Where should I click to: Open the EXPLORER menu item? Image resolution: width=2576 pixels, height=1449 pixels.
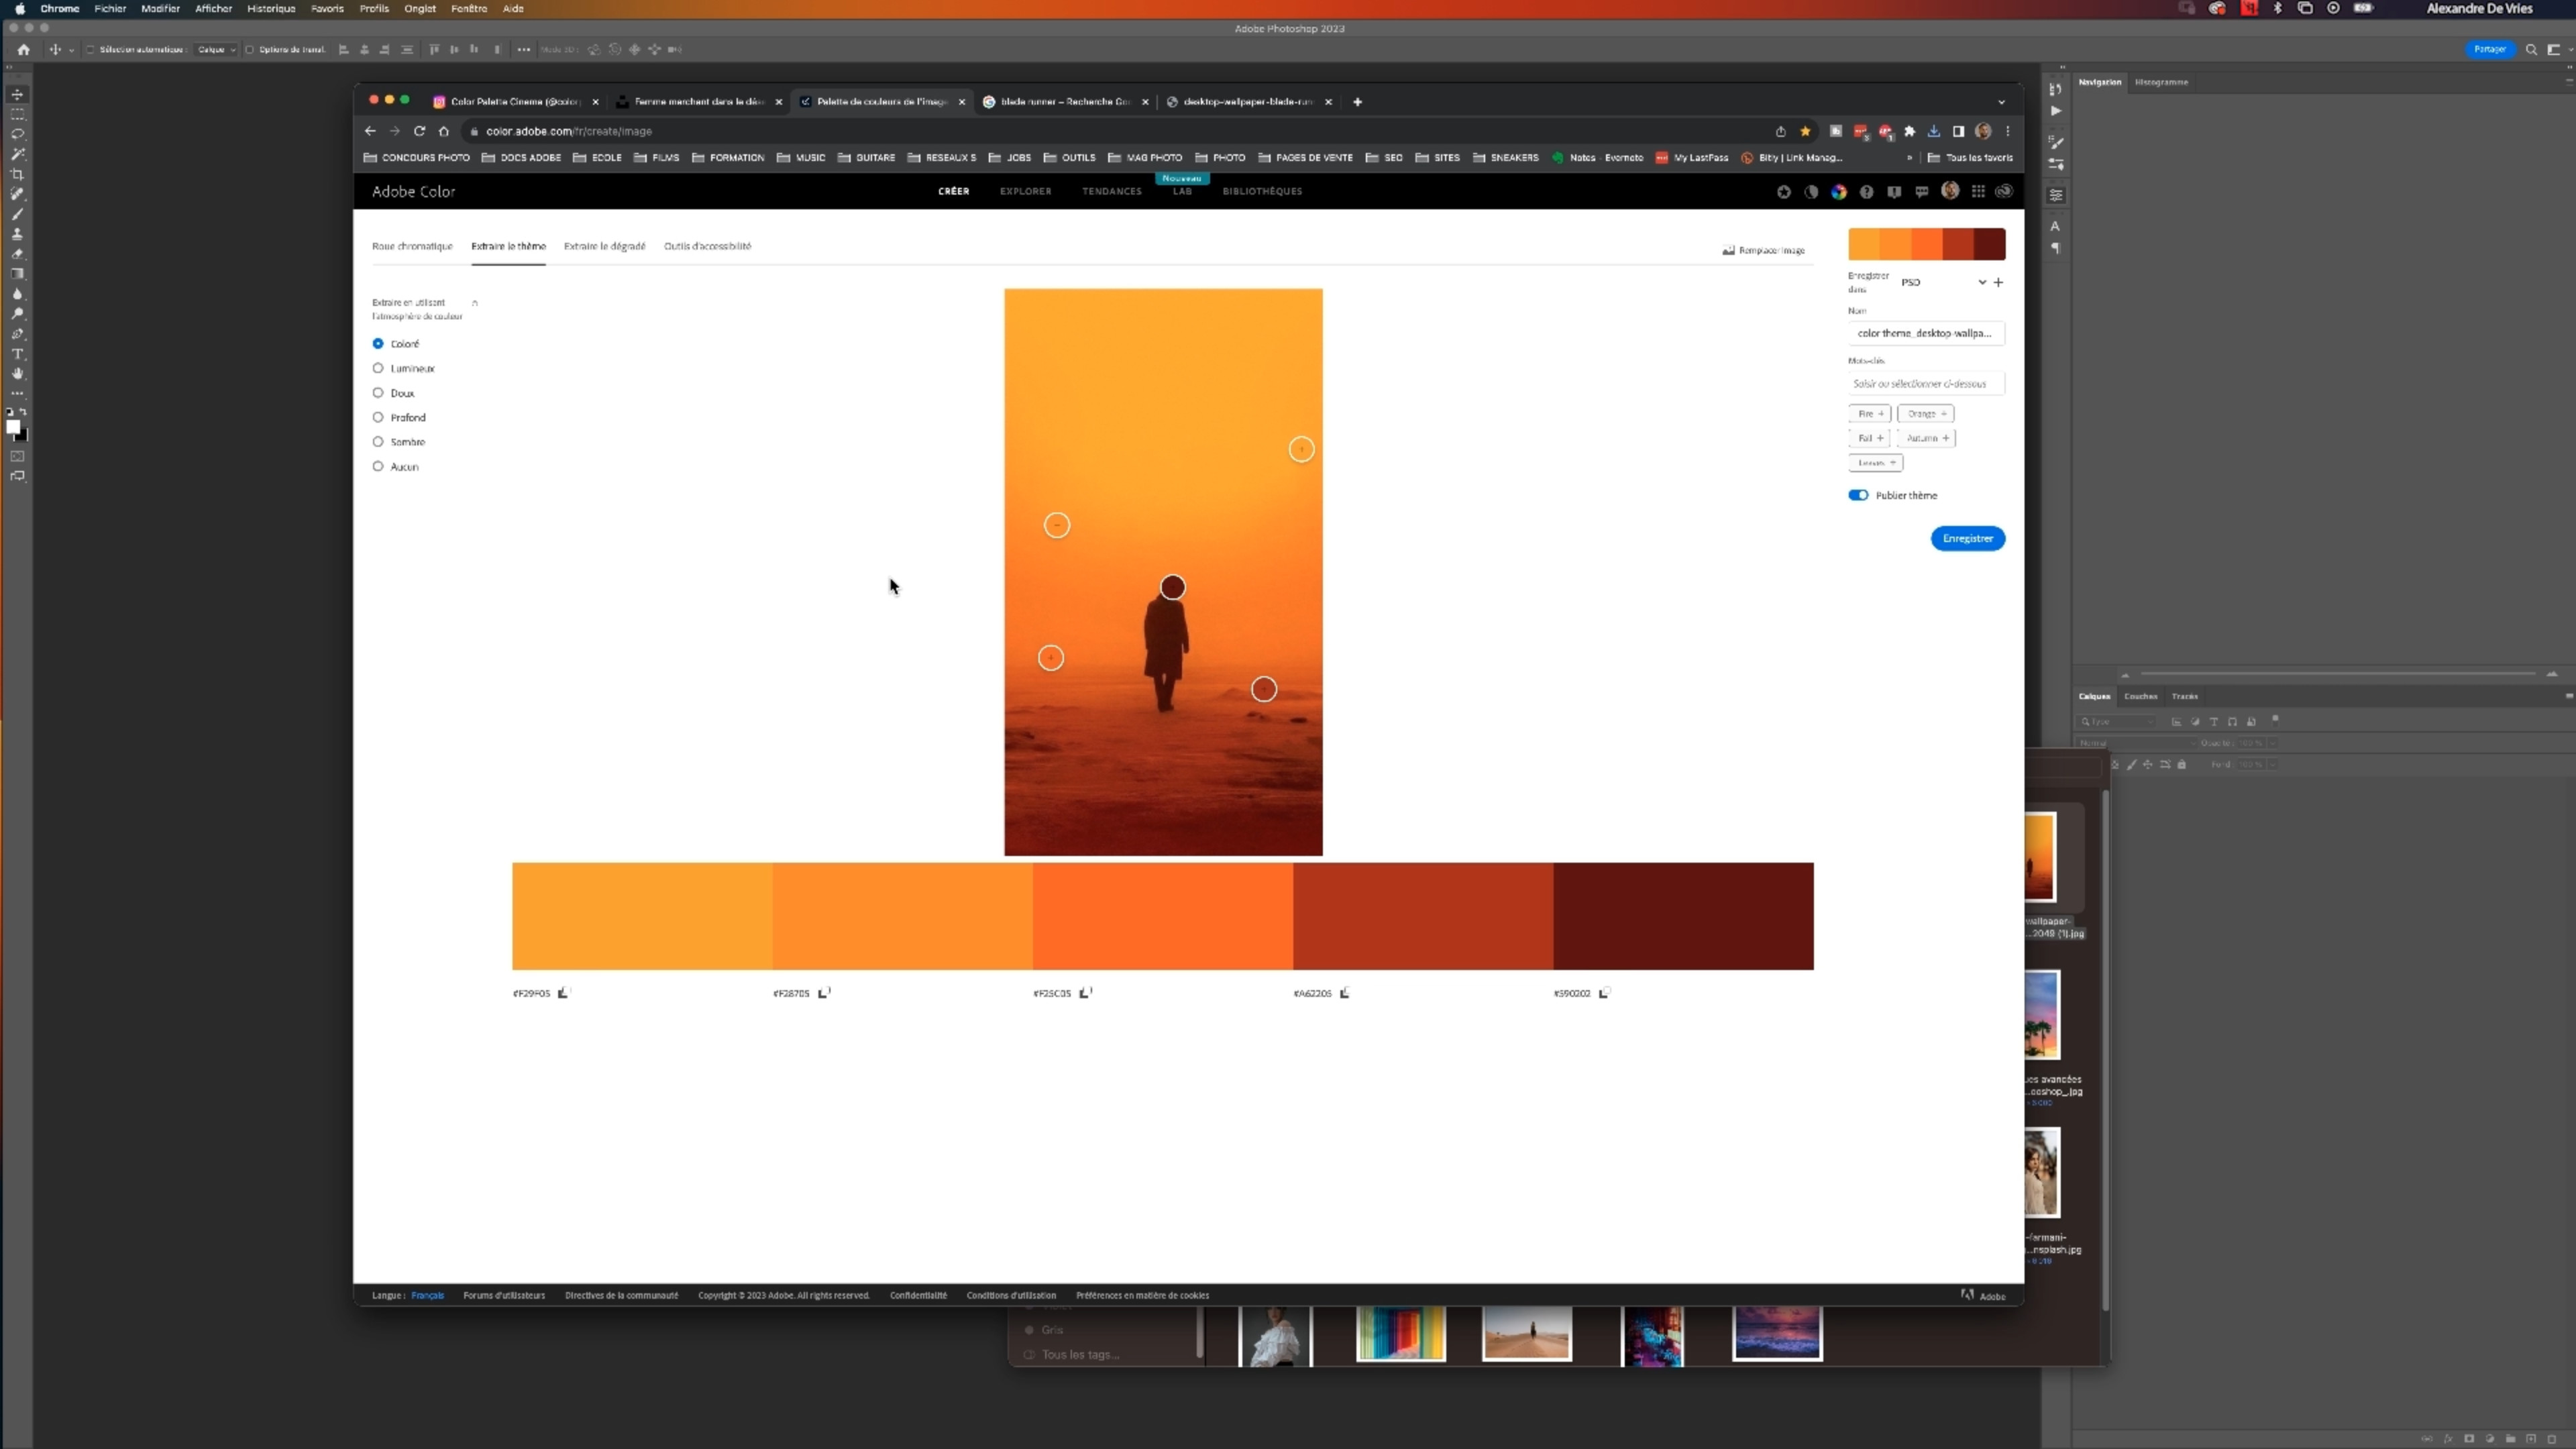point(1025,191)
